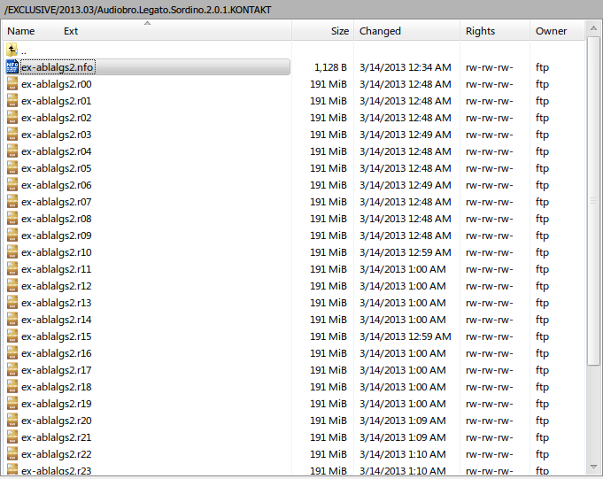
Task: Select the '..' parent directory entry
Action: pos(24,50)
